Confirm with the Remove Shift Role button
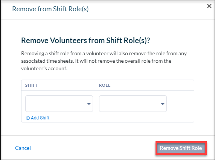 (x=181, y=148)
